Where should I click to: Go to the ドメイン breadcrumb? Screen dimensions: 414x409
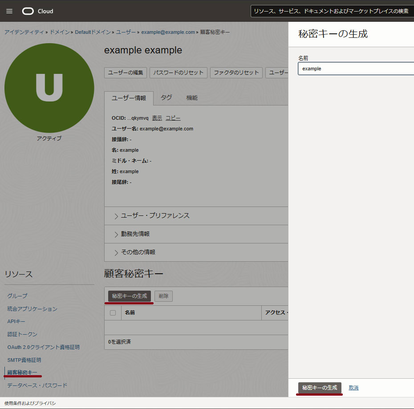tap(60, 32)
